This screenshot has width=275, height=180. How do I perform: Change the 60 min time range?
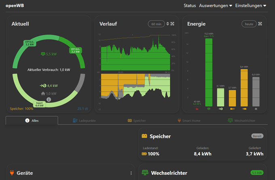pyautogui.click(x=156, y=24)
